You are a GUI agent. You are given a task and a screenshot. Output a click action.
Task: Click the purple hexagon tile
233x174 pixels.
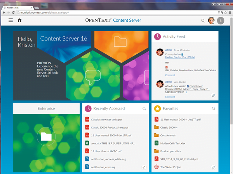[x=136, y=76]
